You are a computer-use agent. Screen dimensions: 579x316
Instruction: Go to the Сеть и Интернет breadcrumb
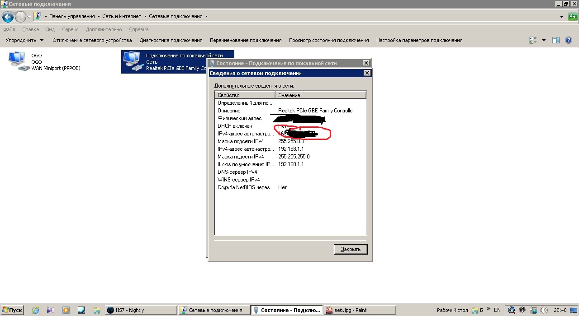click(x=122, y=16)
